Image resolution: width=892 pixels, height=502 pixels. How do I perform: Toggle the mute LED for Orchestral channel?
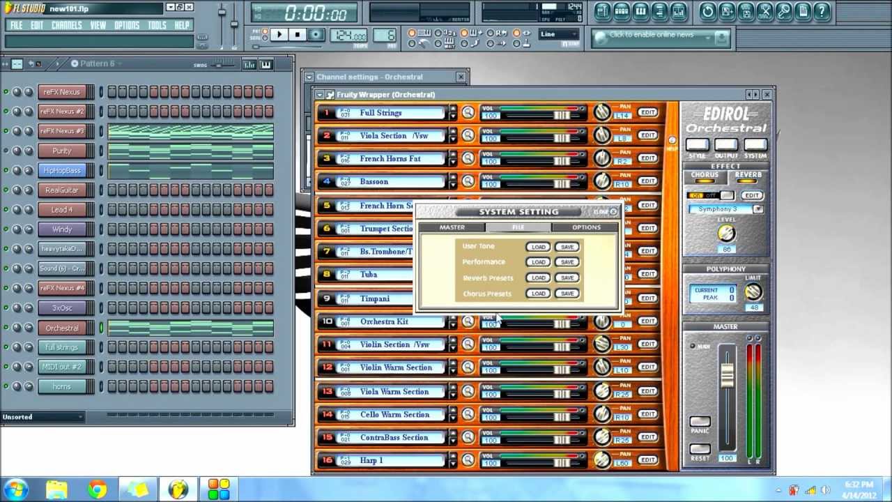[x=6, y=328]
